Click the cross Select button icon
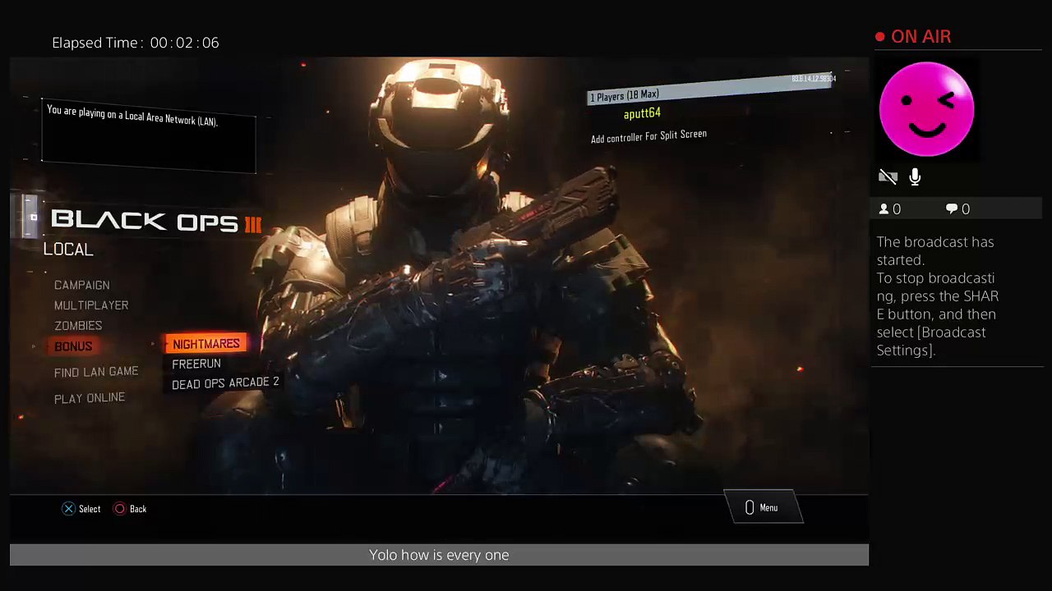This screenshot has height=591, width=1052. [69, 509]
